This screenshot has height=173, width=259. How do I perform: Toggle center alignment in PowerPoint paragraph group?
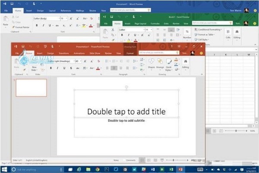(x=114, y=68)
